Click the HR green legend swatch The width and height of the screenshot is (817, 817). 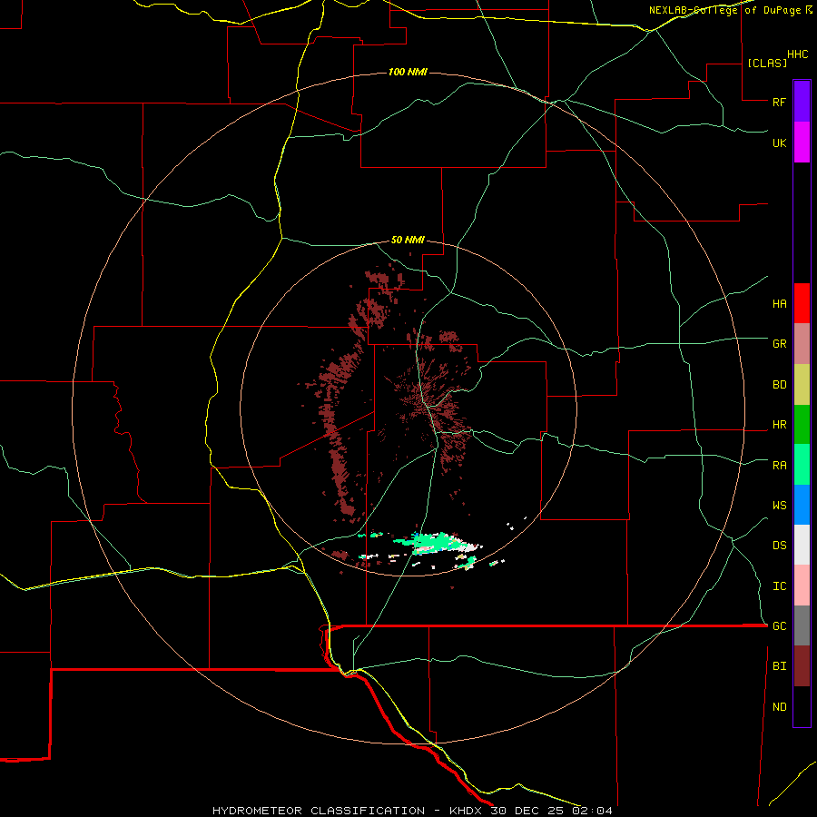point(802,425)
